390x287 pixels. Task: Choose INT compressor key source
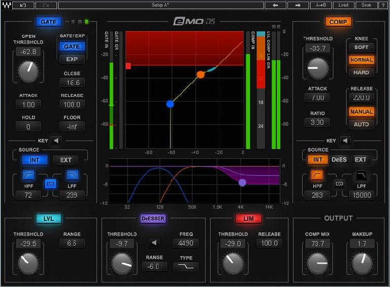[x=317, y=160]
